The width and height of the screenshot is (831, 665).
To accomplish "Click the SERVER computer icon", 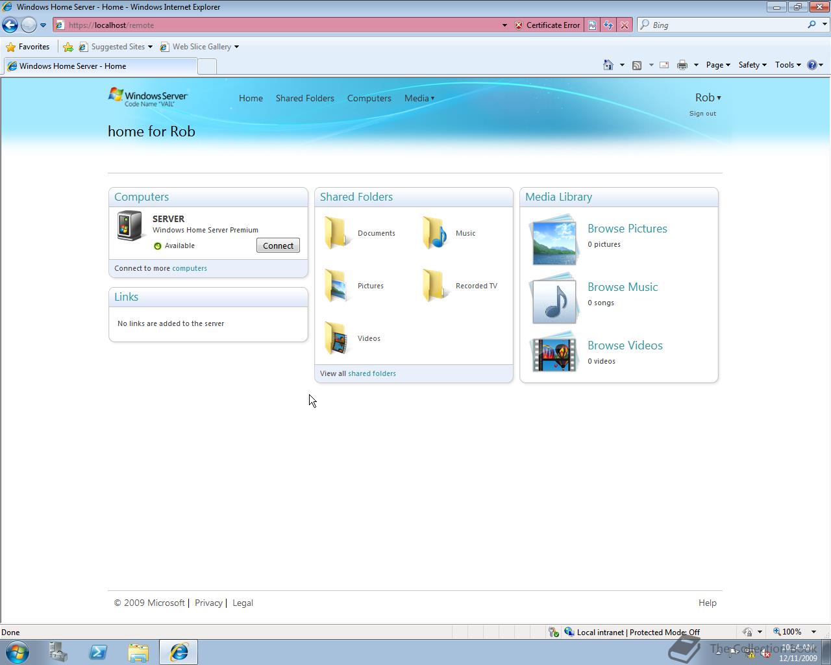I will point(130,226).
